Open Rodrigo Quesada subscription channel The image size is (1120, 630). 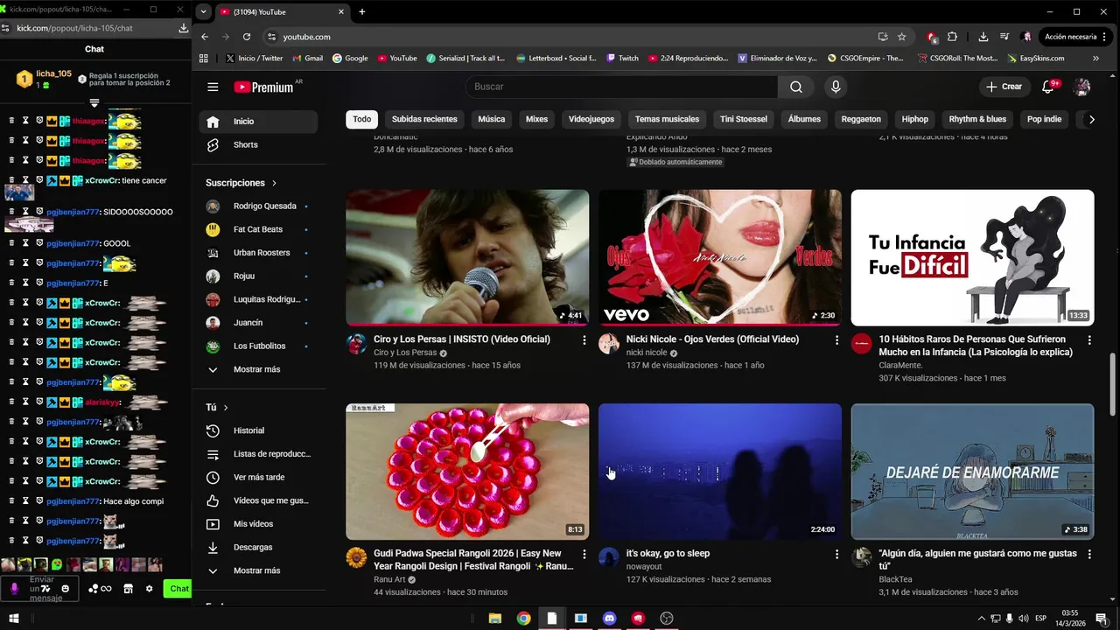point(259,206)
